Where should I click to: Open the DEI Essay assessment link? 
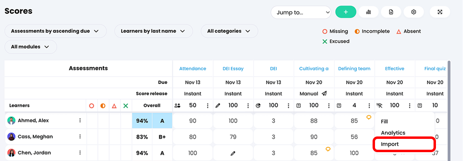233,68
